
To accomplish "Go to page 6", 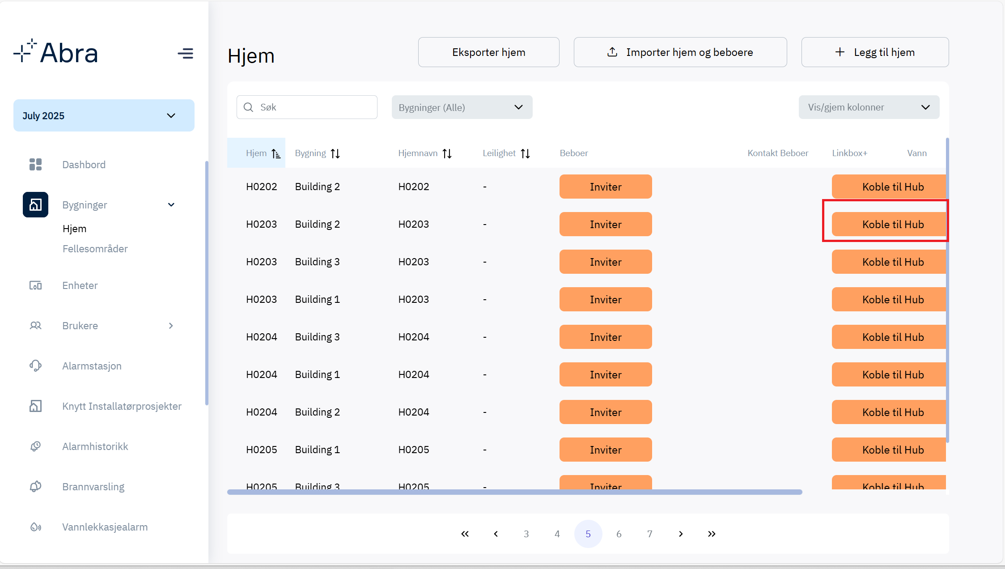I will click(x=619, y=534).
